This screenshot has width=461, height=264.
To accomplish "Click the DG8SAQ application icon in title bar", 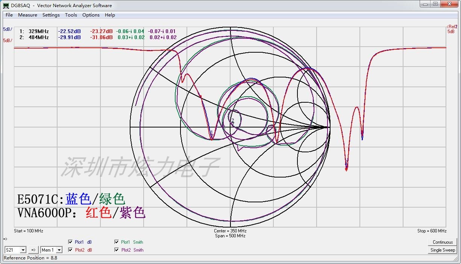I will point(6,6).
